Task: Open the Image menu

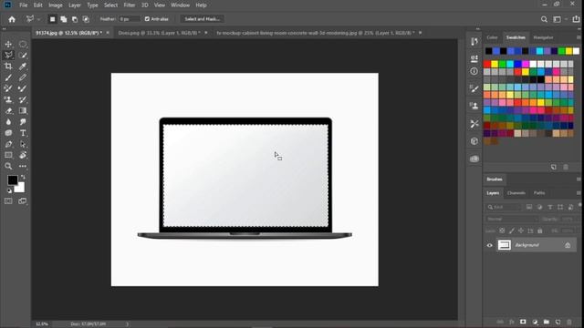Action: click(56, 5)
